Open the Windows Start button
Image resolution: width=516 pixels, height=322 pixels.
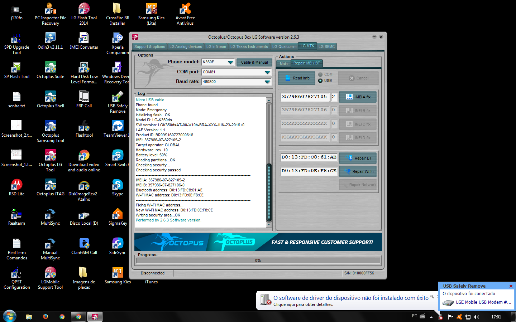[x=10, y=317]
